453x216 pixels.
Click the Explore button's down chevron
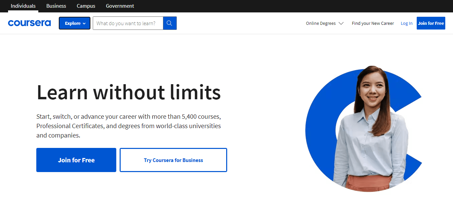click(x=84, y=23)
